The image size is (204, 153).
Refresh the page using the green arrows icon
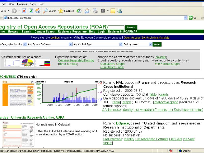[x=31, y=11]
